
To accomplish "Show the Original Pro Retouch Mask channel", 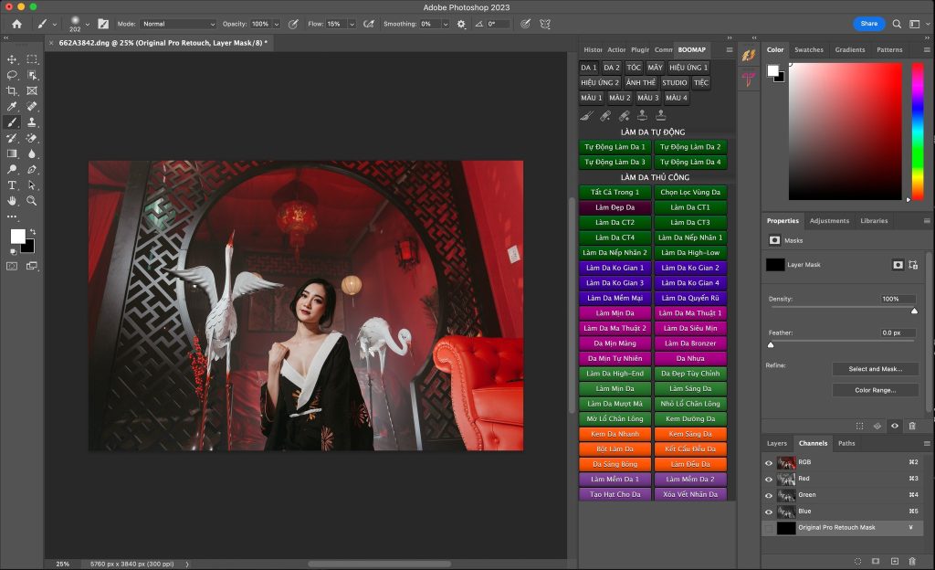I will coord(768,527).
